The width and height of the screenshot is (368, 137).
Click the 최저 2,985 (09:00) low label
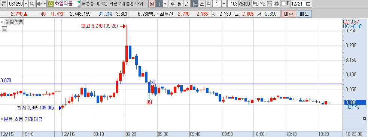click(x=36, y=108)
